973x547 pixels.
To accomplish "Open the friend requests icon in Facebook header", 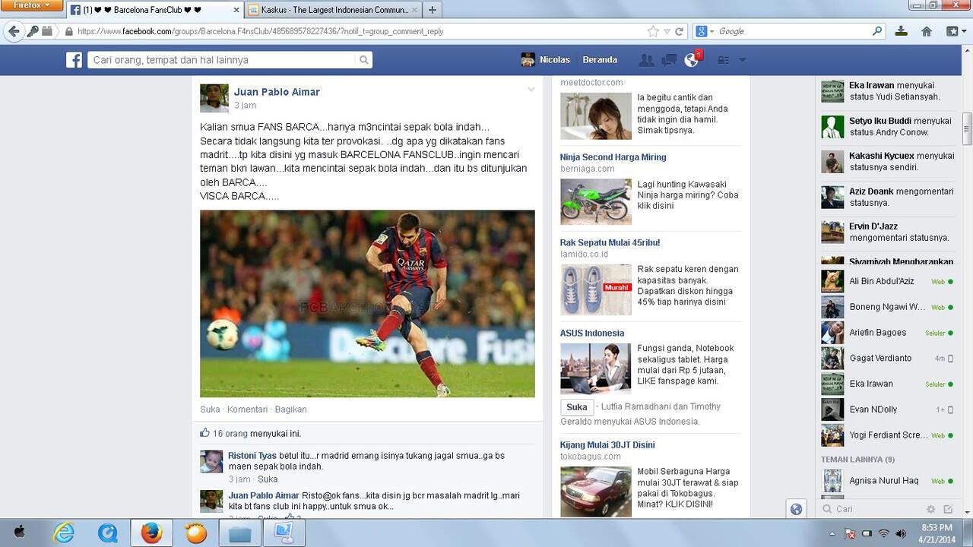I will (646, 60).
